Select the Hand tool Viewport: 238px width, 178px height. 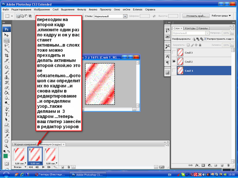point(6,141)
